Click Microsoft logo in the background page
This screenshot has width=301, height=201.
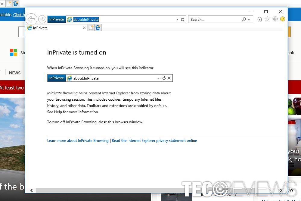click(x=14, y=52)
